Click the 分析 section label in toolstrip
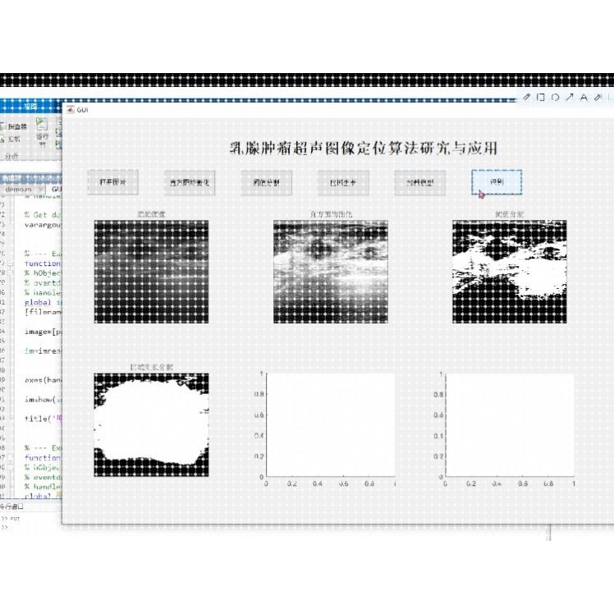The height and width of the screenshot is (614, 614). [x=11, y=156]
